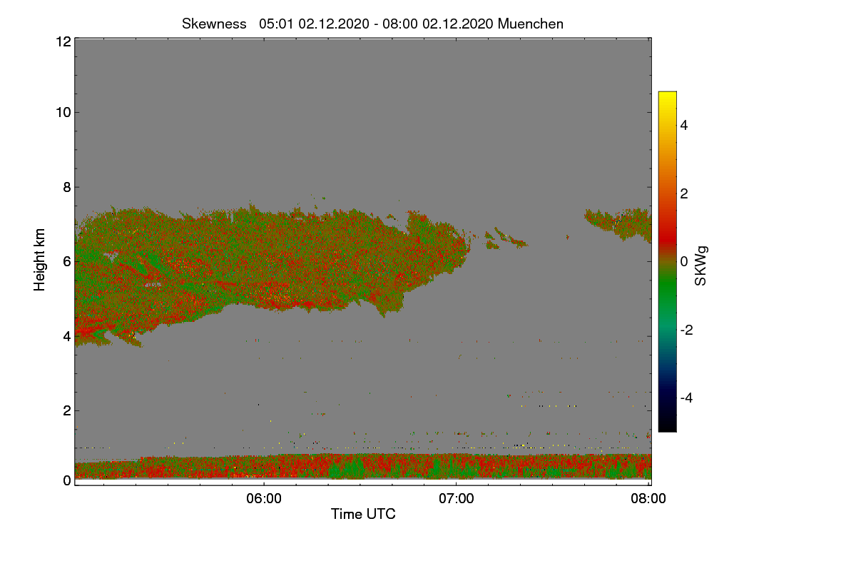Click the height label 8
This screenshot has width=856, height=571.
pyautogui.click(x=66, y=187)
